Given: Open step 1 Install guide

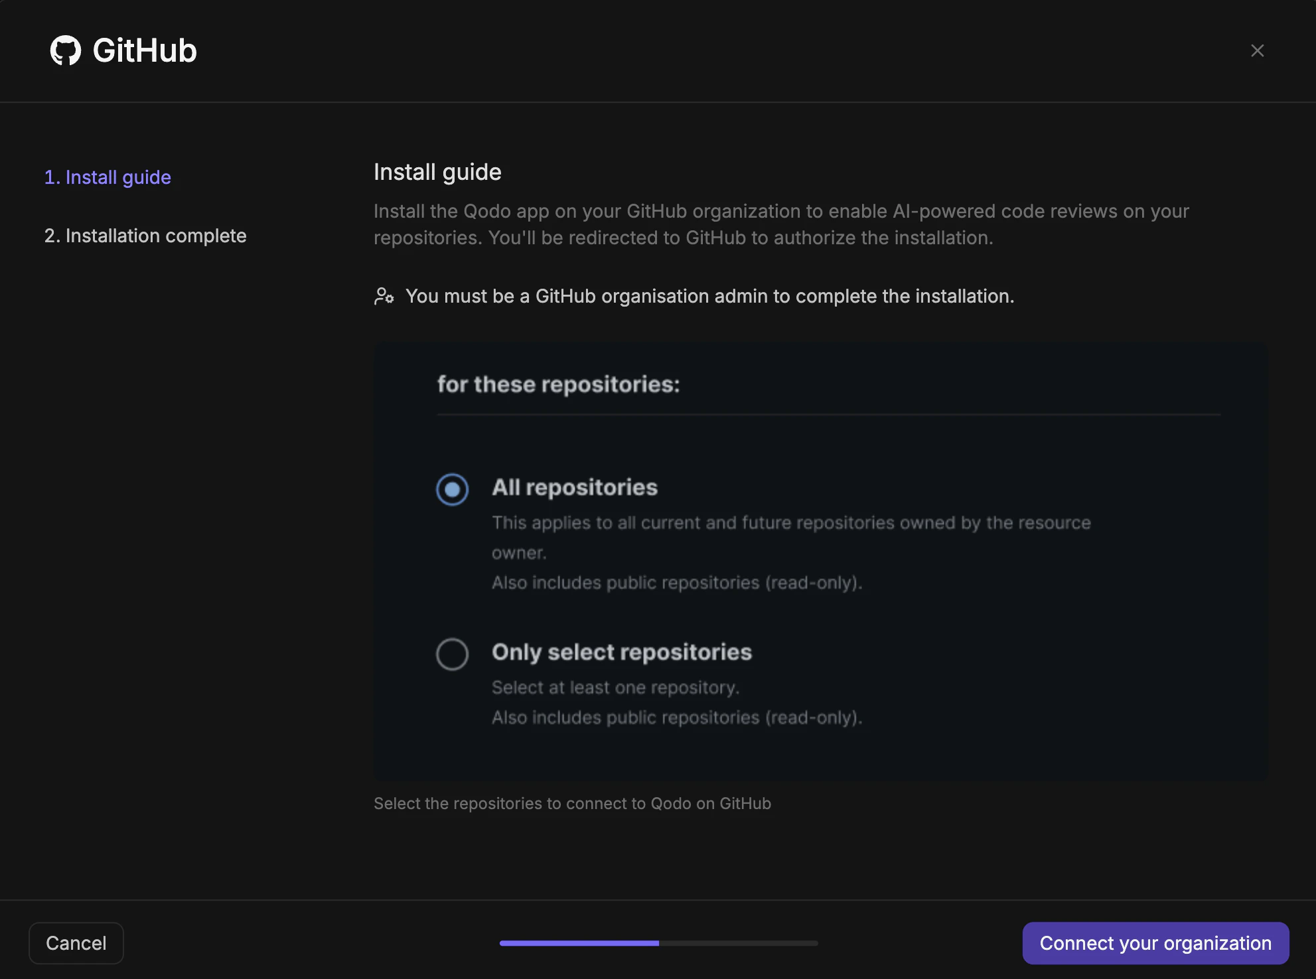Looking at the screenshot, I should pyautogui.click(x=108, y=177).
